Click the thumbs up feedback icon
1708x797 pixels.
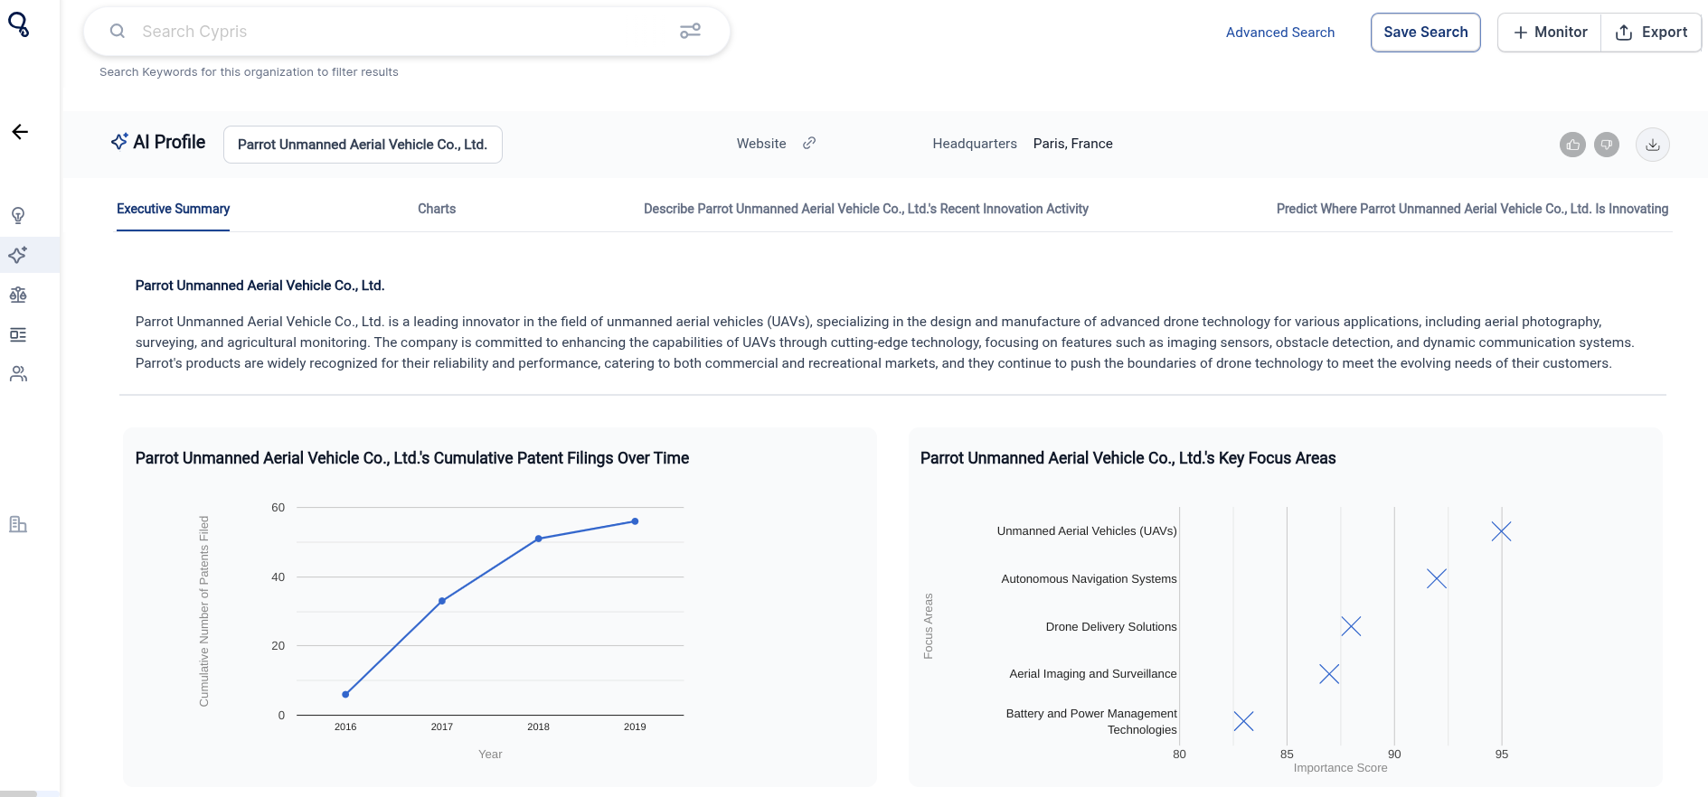1572,145
